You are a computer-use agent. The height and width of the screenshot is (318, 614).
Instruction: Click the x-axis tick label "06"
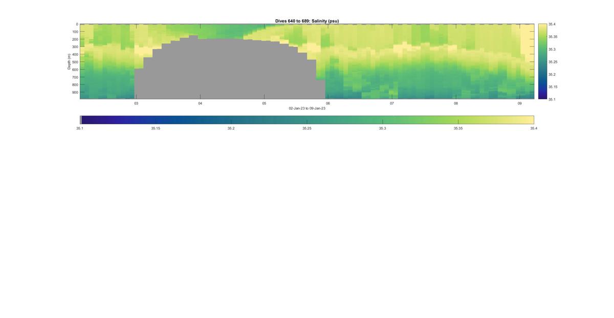tap(328, 103)
